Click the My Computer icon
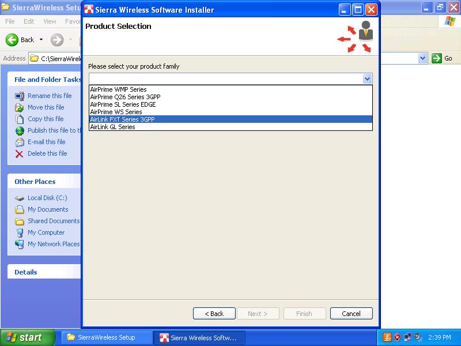The image size is (461, 346). coord(20,233)
